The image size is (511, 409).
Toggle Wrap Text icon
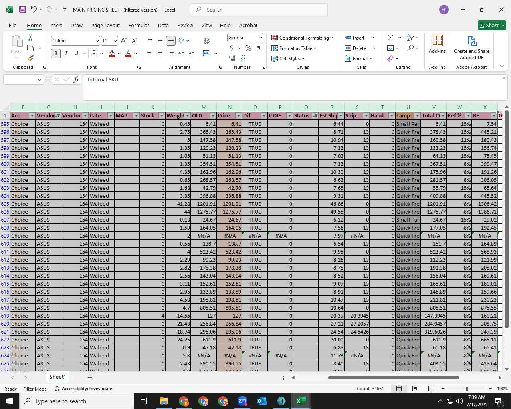pyautogui.click(x=207, y=41)
